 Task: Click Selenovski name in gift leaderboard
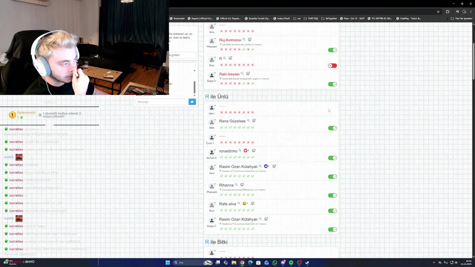tap(26, 112)
